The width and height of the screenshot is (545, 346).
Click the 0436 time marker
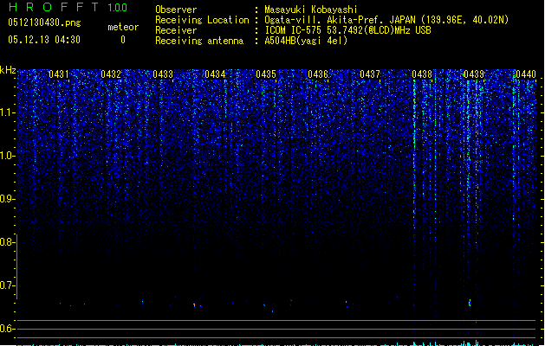coord(318,74)
